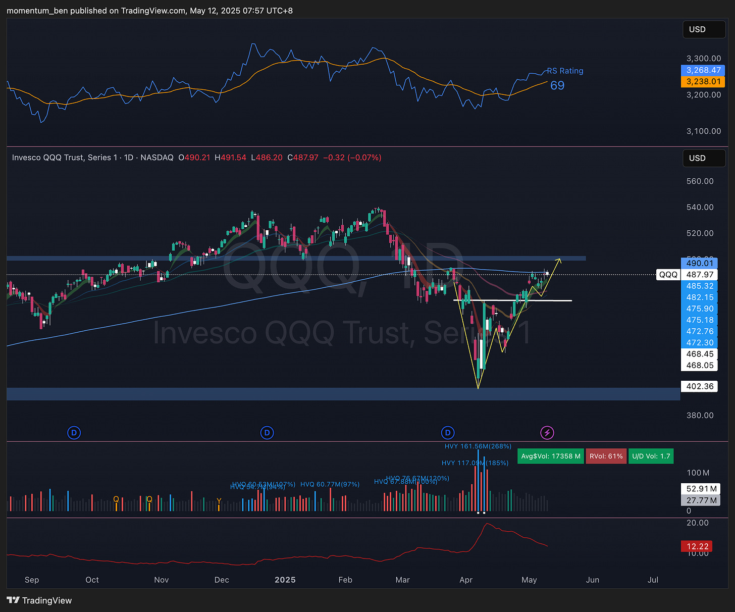Click the high value H491.54 in header
The image size is (735, 612).
231,158
